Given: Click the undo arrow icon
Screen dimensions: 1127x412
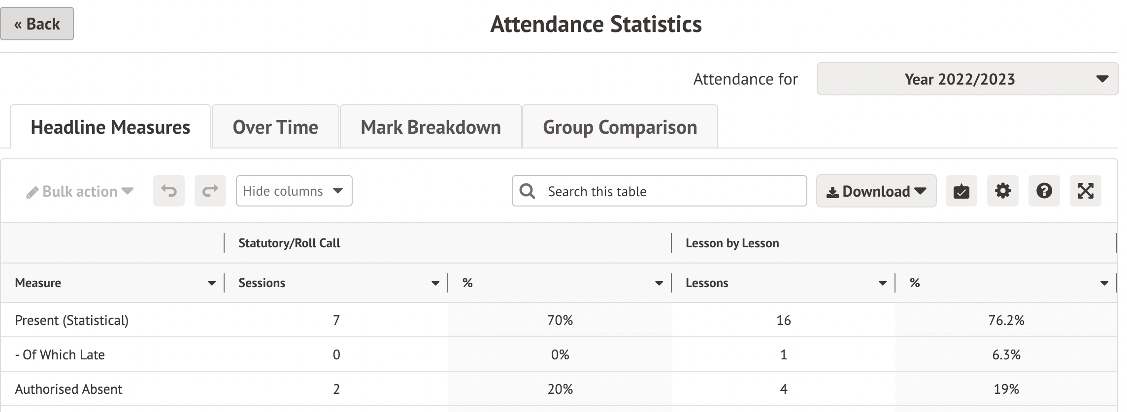Looking at the screenshot, I should (x=169, y=191).
